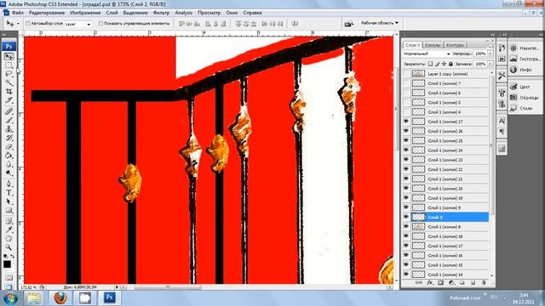Toggle the lock all padlock icon
This screenshot has width=545, height=306.
click(450, 64)
